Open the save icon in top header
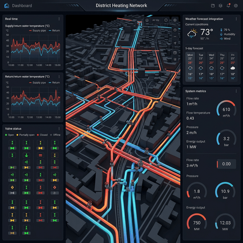Screen dimensions: 243x243 click(213, 6)
